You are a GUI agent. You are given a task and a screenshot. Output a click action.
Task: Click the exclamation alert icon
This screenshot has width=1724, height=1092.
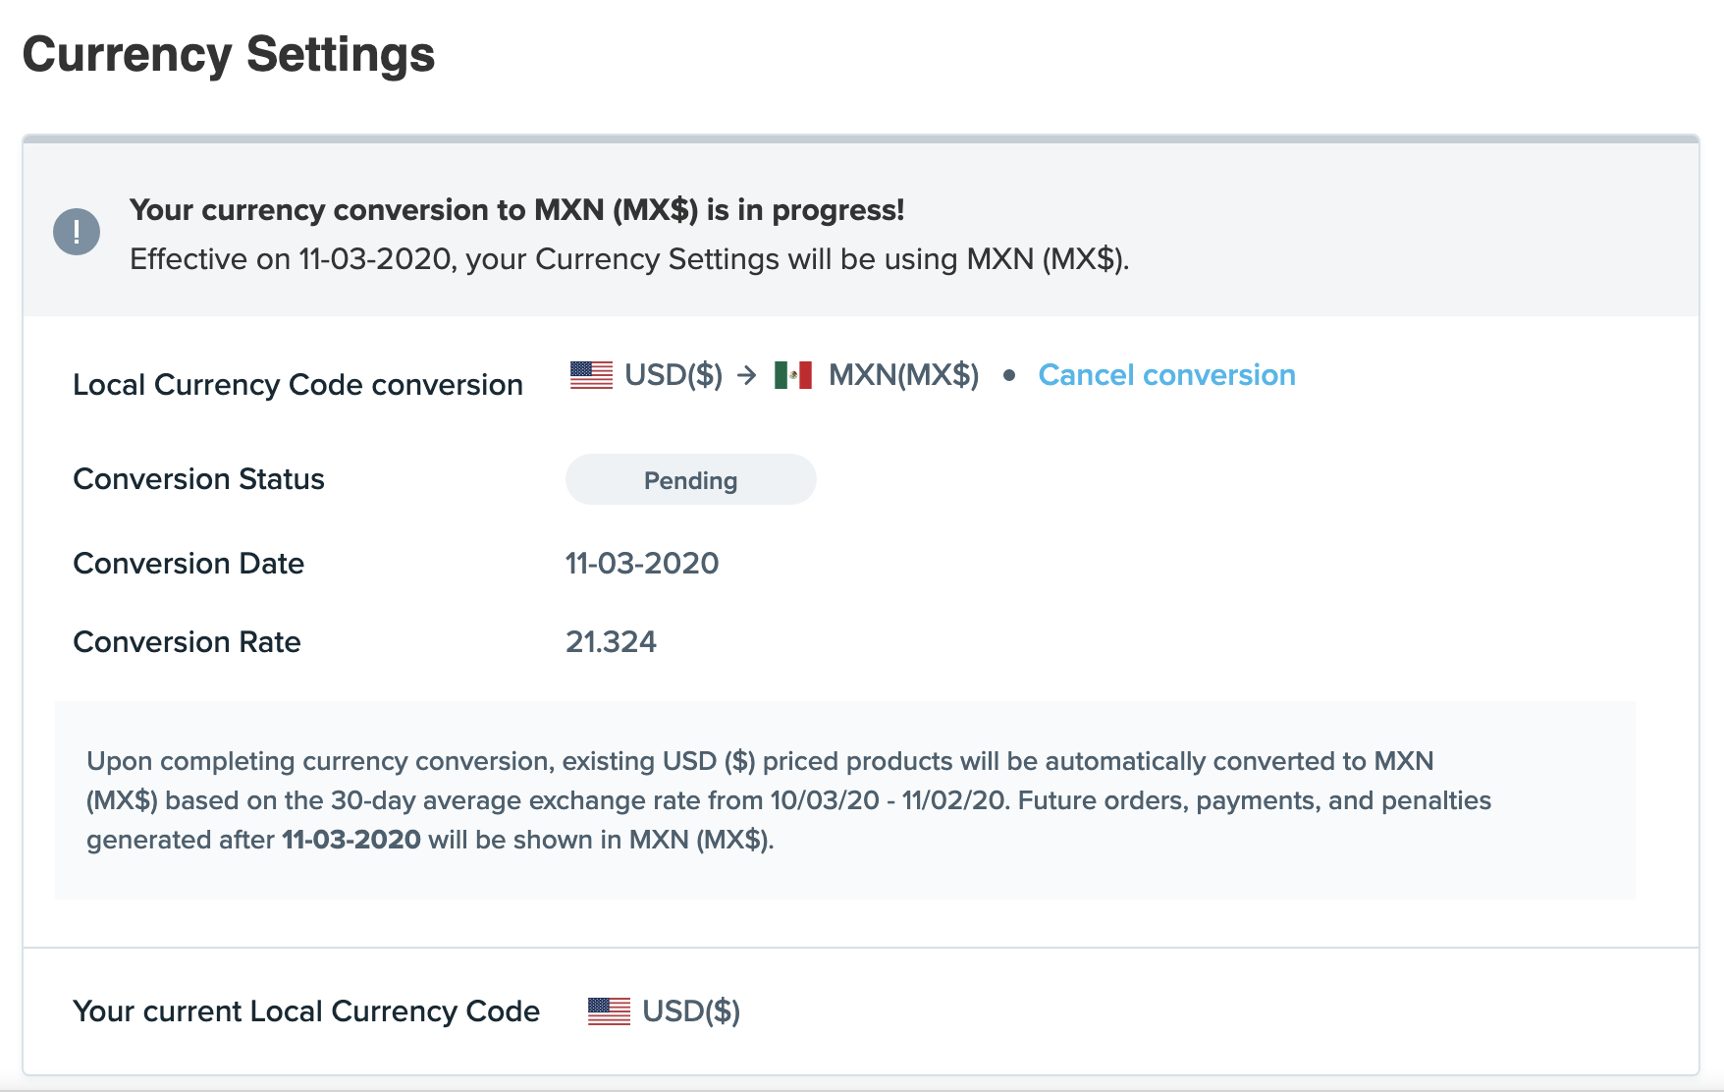77,233
